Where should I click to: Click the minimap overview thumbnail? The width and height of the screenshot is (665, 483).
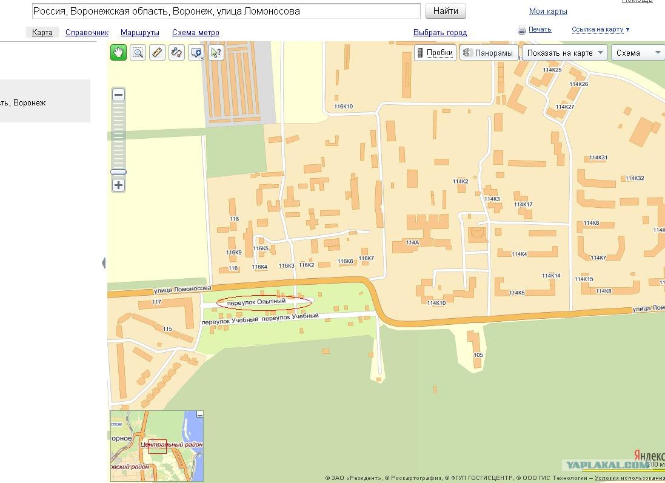coord(157,445)
